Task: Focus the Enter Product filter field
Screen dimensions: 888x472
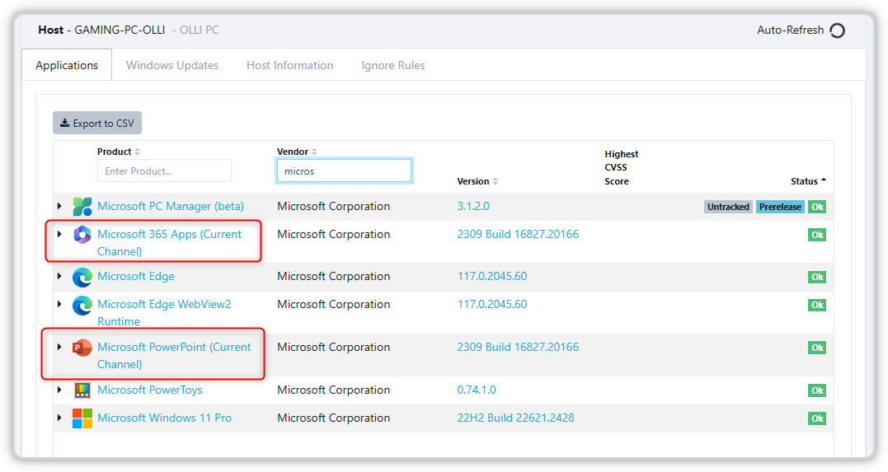Action: [164, 171]
